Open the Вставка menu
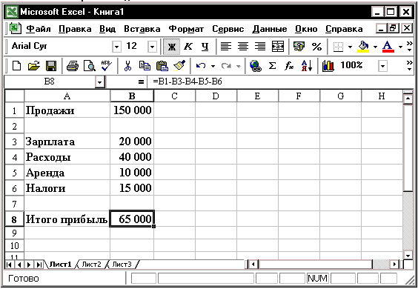418x289 pixels. tap(142, 29)
